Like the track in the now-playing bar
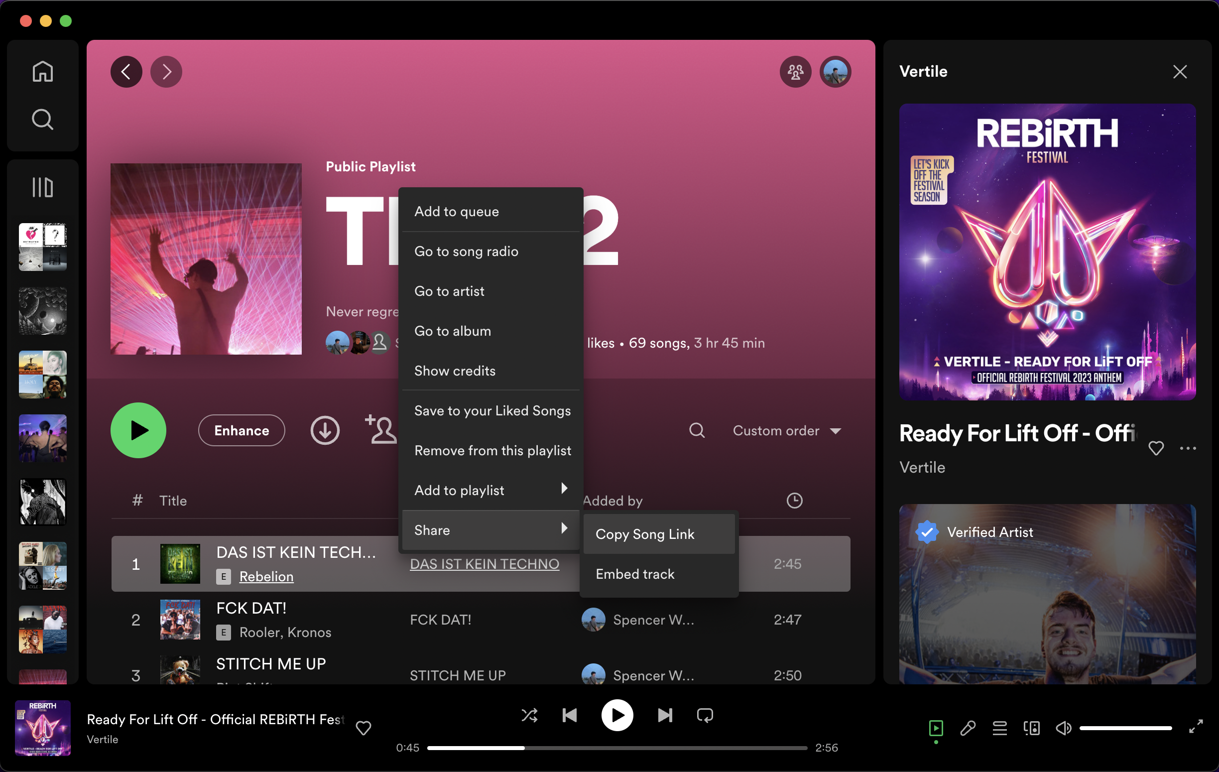The image size is (1219, 772). point(364,728)
